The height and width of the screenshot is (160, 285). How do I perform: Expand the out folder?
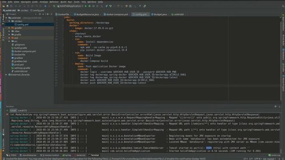[9, 38]
